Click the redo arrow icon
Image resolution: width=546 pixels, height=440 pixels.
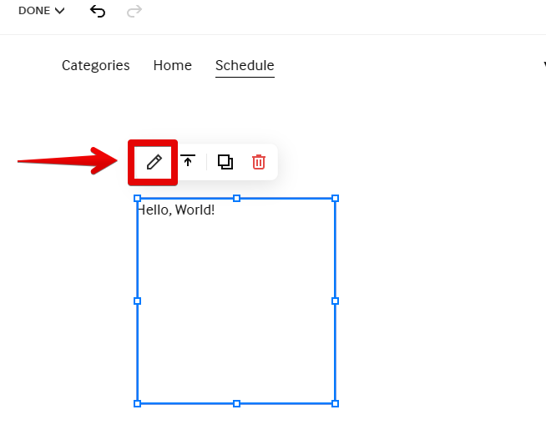(134, 11)
